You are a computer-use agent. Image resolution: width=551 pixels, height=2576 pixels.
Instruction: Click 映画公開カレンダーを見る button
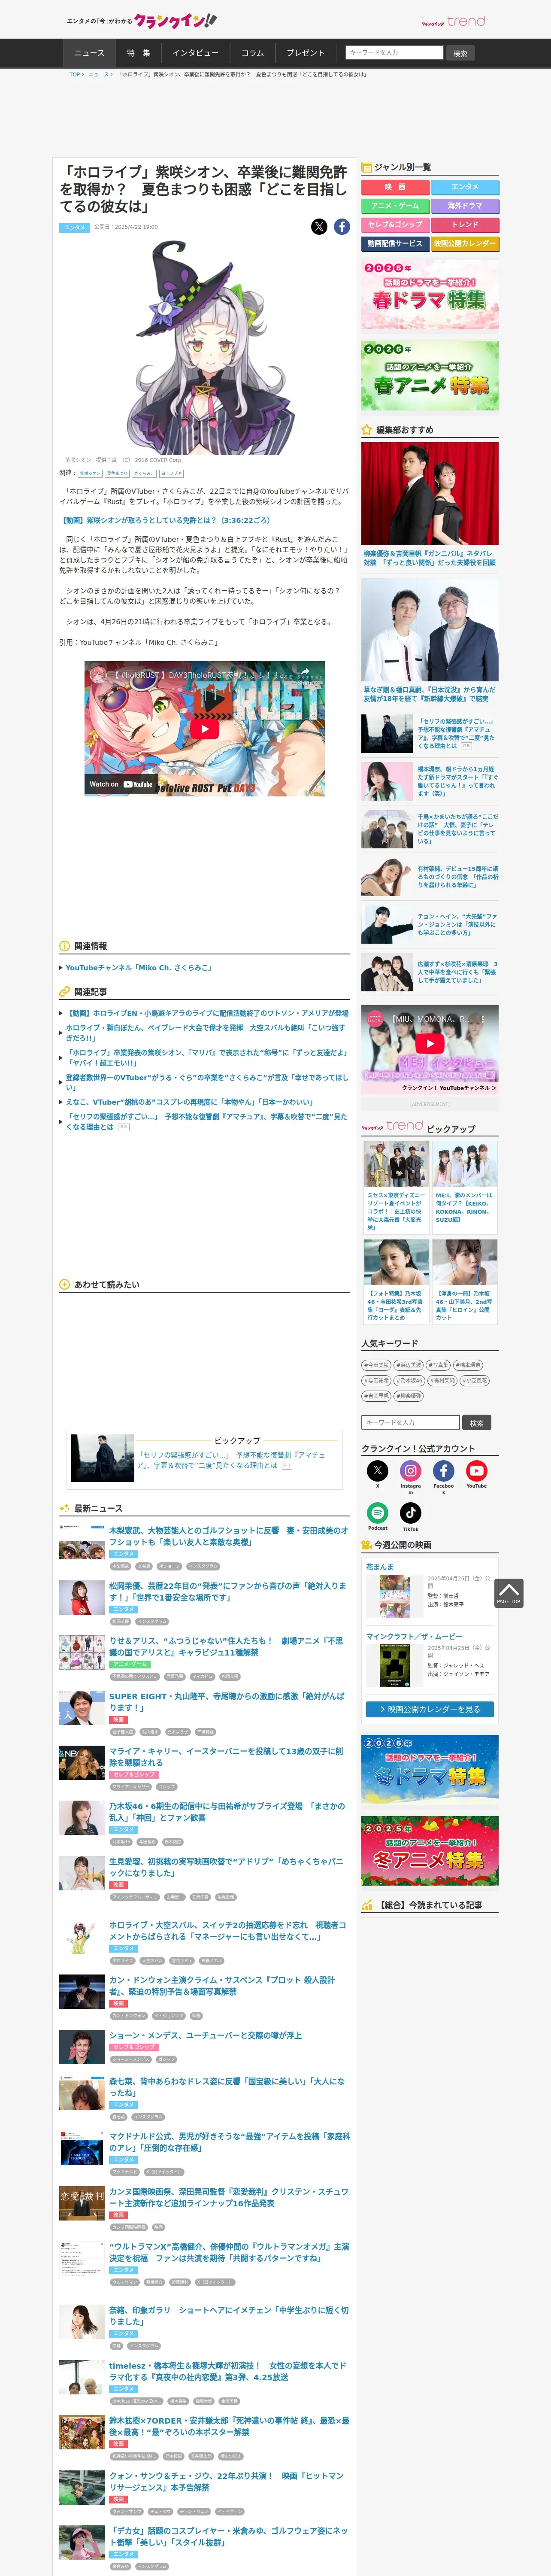coord(429,1709)
